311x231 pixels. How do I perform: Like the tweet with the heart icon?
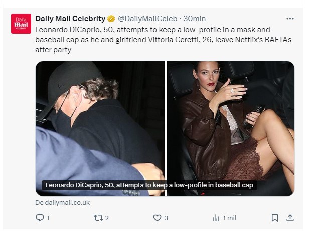click(157, 218)
